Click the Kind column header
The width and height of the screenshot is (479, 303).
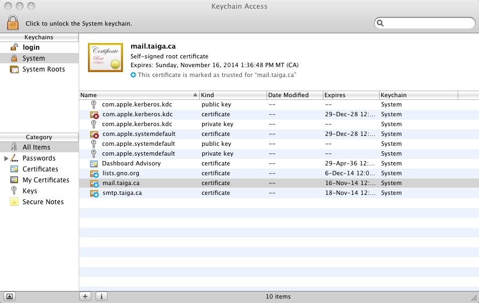pos(233,95)
